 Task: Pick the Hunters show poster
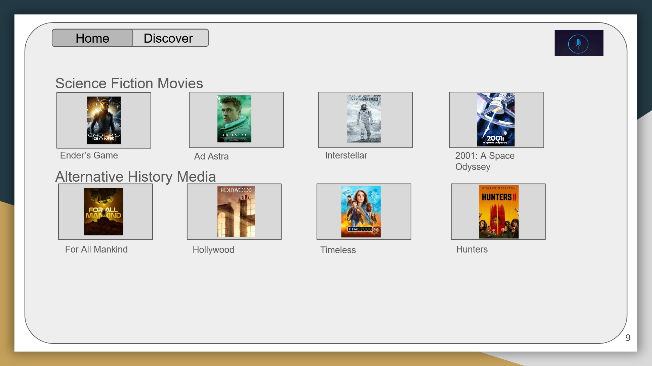[x=499, y=212]
